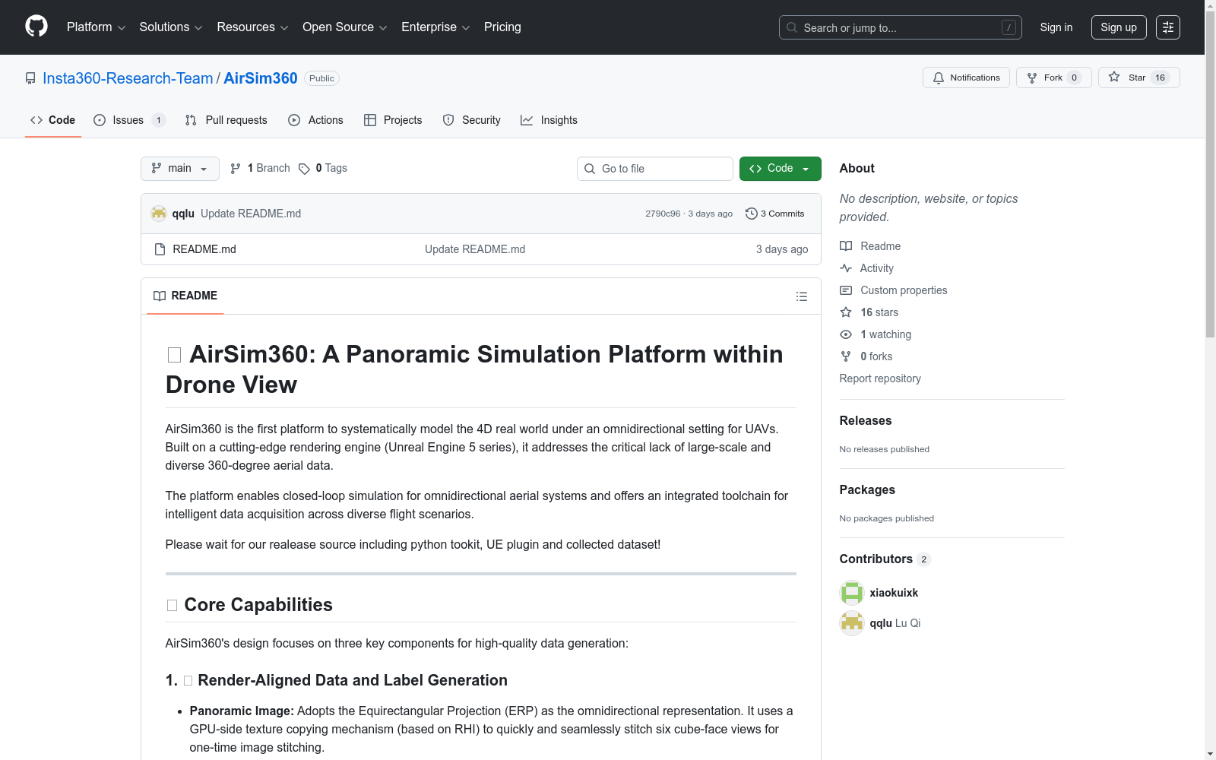The height and width of the screenshot is (760, 1216).
Task: Click the Pricing link
Action: 502,27
